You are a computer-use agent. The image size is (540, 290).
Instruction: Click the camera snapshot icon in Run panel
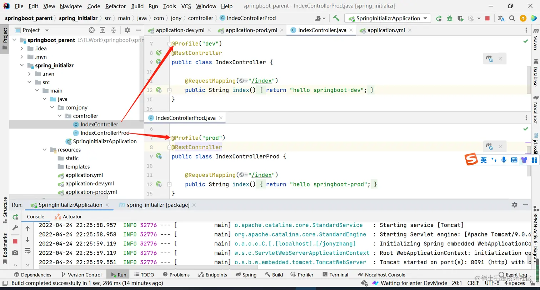tap(15, 252)
